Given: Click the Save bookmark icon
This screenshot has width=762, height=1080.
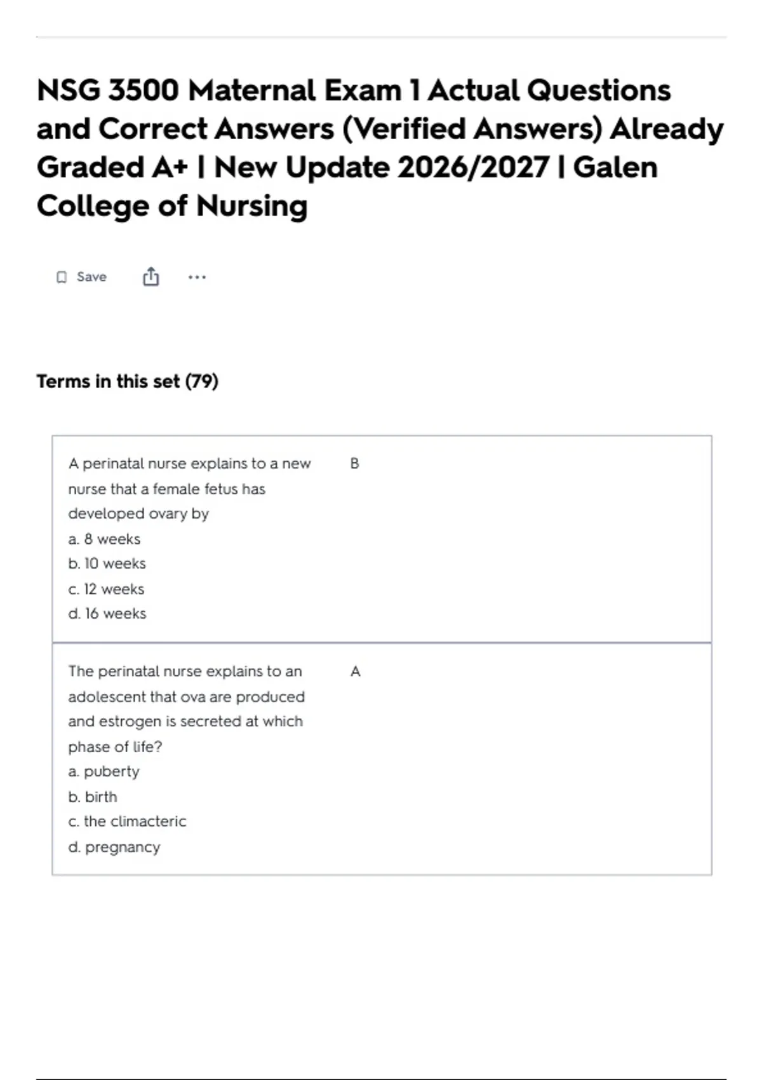Looking at the screenshot, I should tap(62, 277).
